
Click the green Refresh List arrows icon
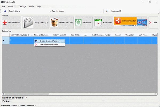pos(78,22)
